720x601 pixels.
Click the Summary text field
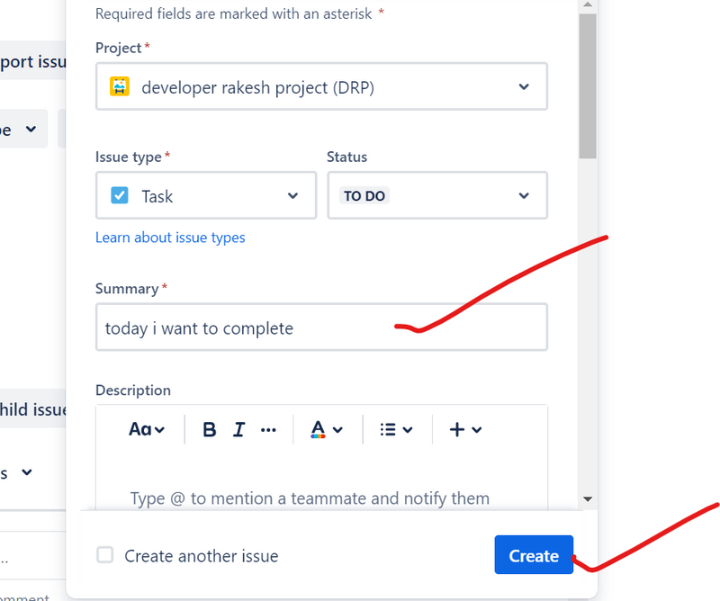click(x=321, y=327)
